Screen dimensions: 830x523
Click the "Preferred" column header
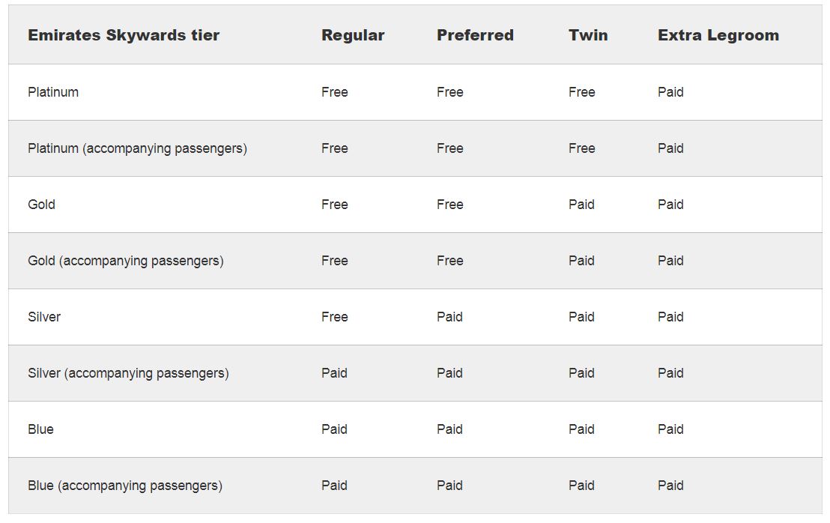(475, 35)
